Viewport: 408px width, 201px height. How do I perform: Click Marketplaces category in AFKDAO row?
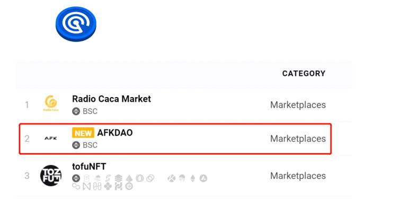click(298, 138)
